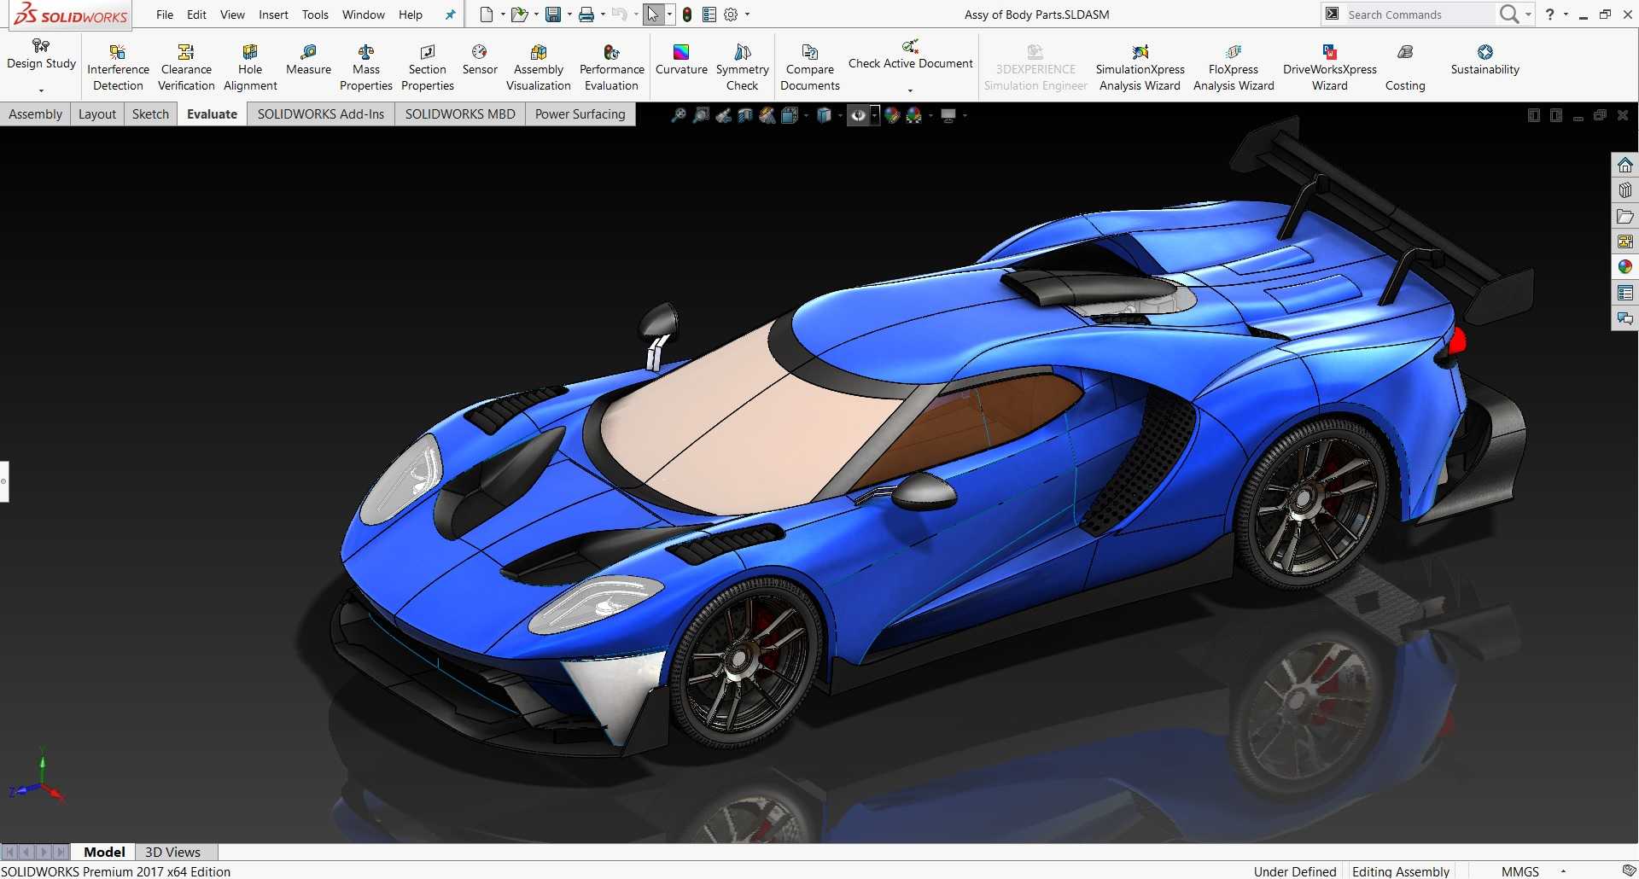Select the Measure tool
This screenshot has width=1639, height=879.
point(308,60)
